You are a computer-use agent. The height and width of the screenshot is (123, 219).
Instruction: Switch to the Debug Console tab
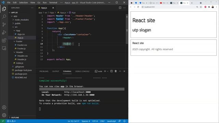click(82, 71)
